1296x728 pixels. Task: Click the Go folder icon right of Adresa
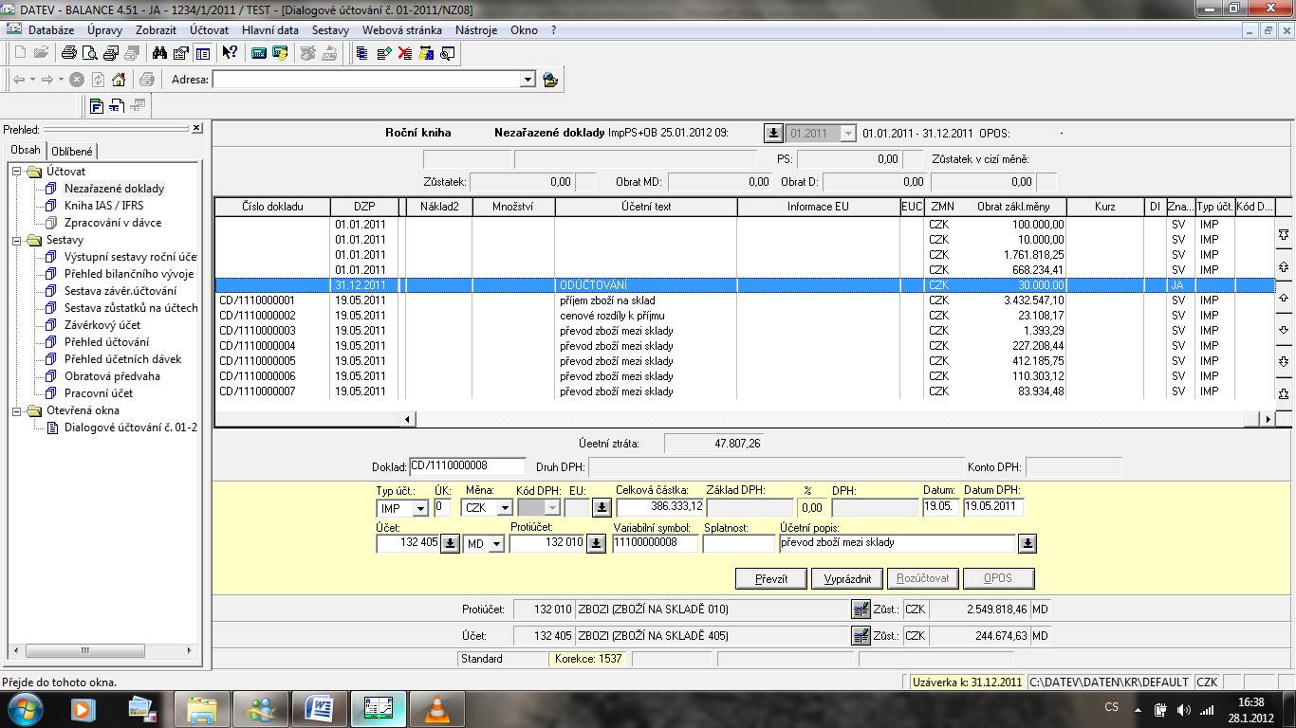[550, 80]
